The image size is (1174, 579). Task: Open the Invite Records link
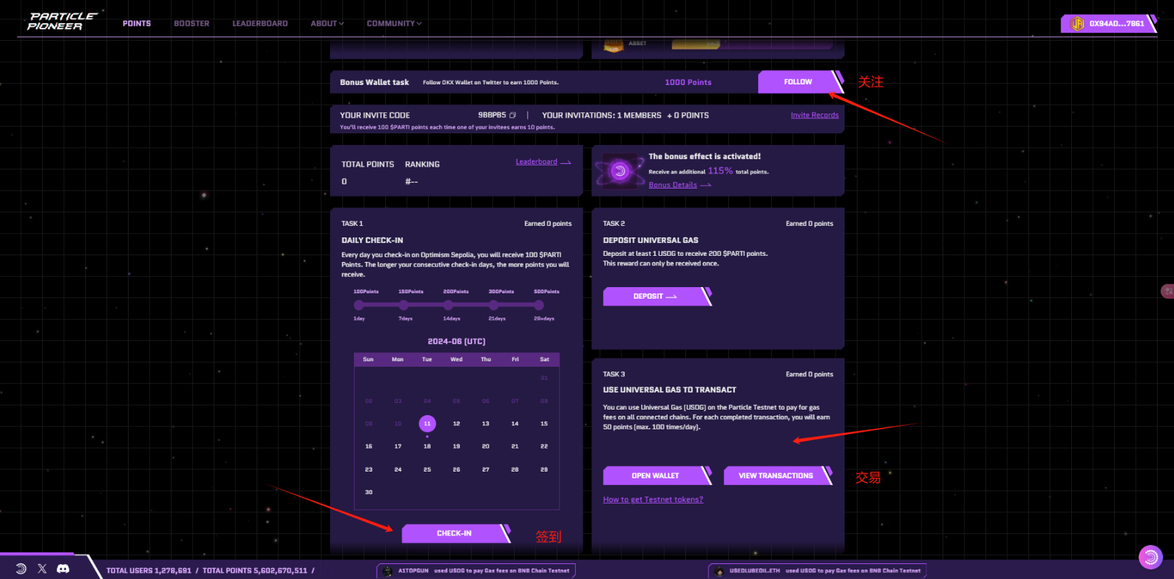(815, 115)
